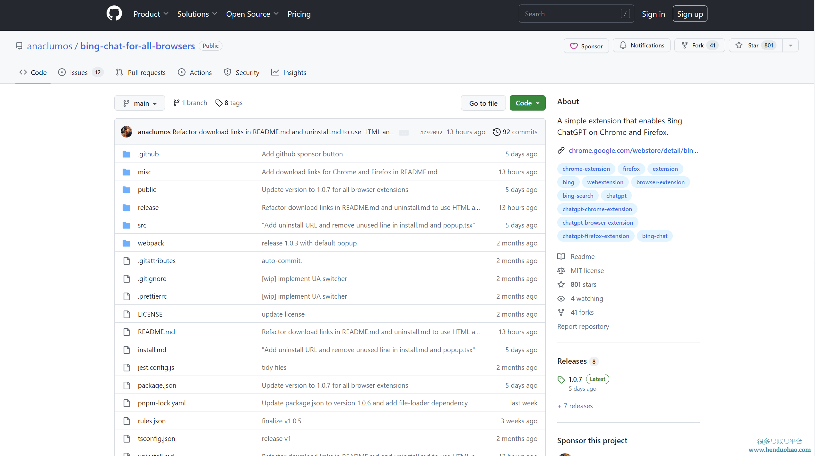The height and width of the screenshot is (456, 815).
Task: Switch to the Pull requests tab
Action: tap(141, 72)
